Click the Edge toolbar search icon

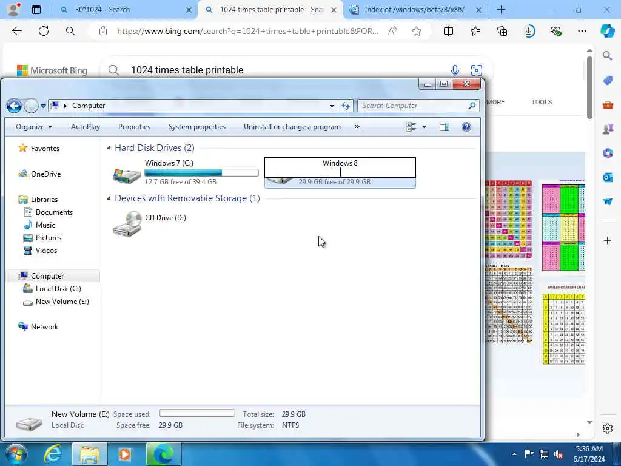point(70,31)
